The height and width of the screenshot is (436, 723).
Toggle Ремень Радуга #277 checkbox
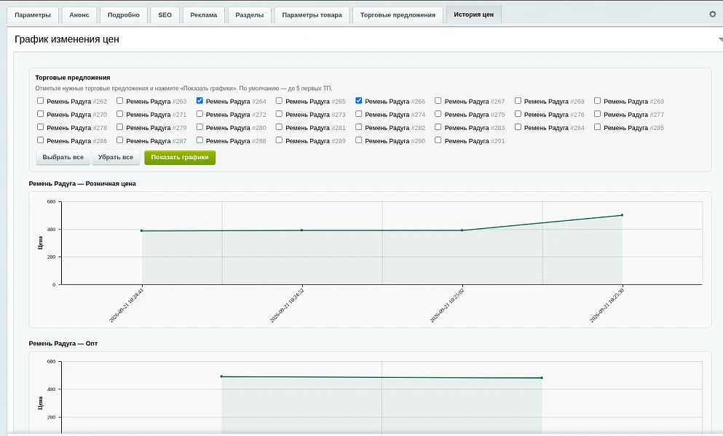tap(598, 113)
